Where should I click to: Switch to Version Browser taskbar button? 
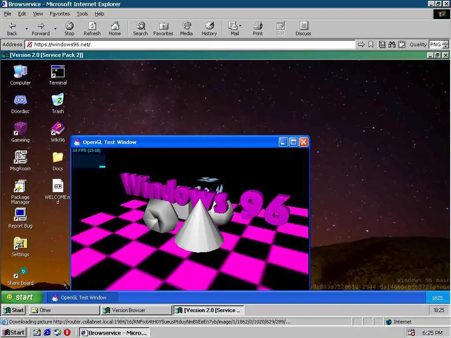pyautogui.click(x=137, y=310)
